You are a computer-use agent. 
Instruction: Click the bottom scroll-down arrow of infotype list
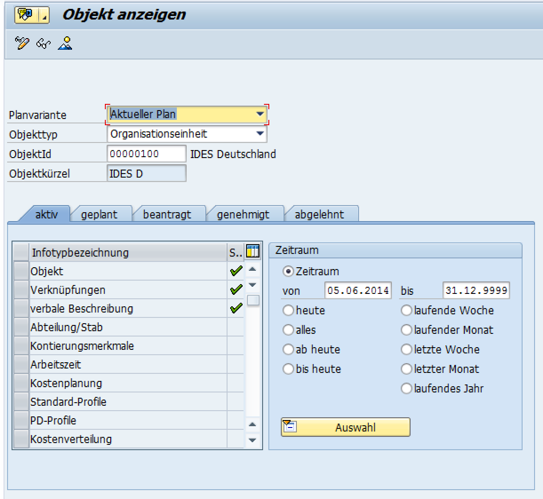pyautogui.click(x=252, y=440)
